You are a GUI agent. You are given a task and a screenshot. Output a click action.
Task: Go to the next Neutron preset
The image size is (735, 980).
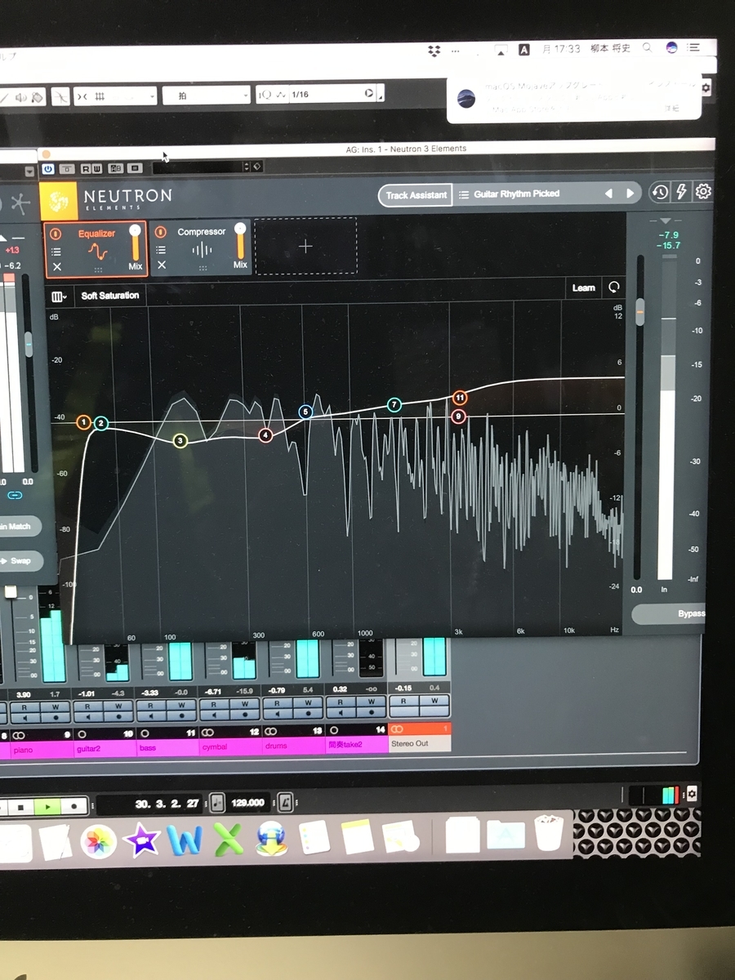pos(630,194)
